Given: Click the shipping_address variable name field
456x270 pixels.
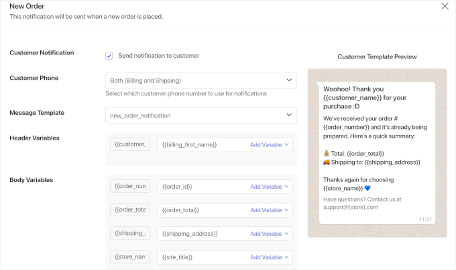Looking at the screenshot, I should click(130, 234).
